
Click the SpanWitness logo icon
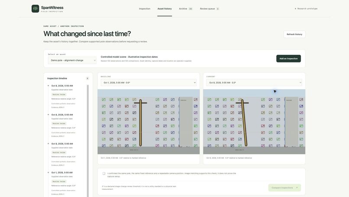[x=35, y=9]
